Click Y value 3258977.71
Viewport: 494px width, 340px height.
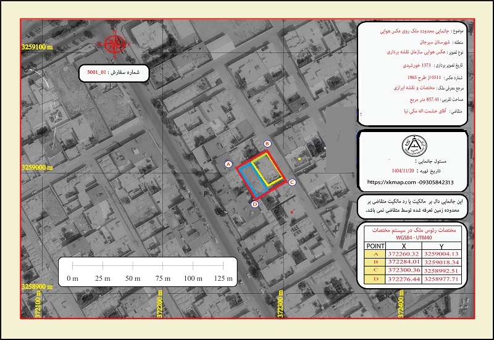tap(441, 279)
